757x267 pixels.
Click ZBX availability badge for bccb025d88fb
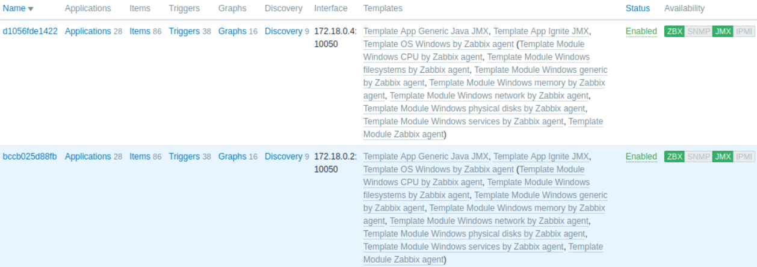pos(674,156)
